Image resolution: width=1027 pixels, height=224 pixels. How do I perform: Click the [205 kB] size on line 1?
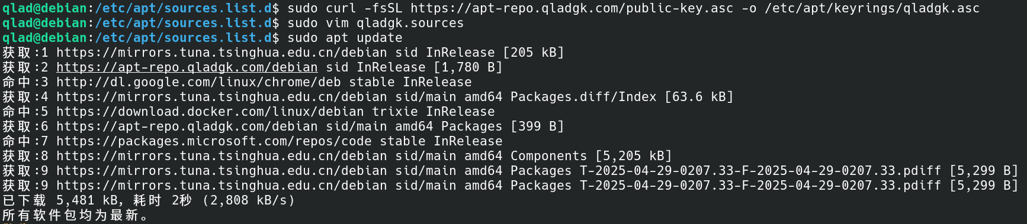pyautogui.click(x=533, y=53)
